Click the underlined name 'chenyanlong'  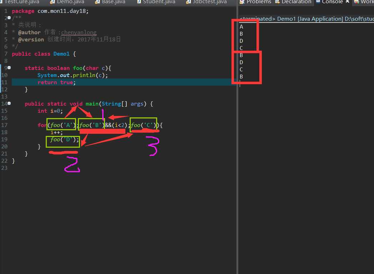(79, 32)
